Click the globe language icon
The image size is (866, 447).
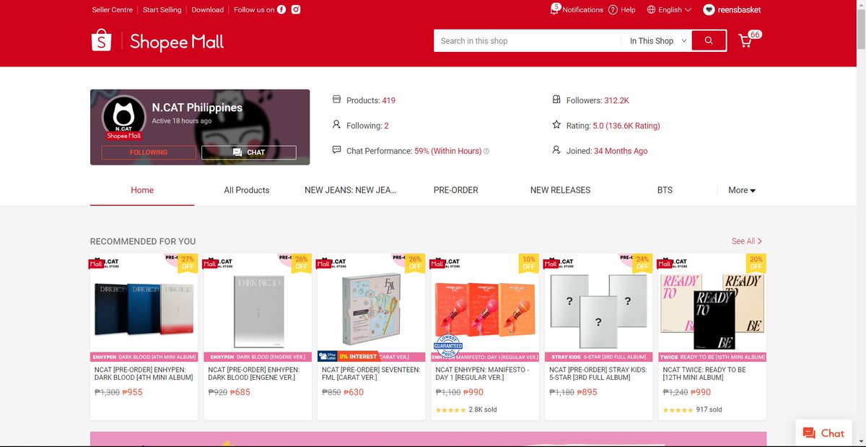coord(651,9)
